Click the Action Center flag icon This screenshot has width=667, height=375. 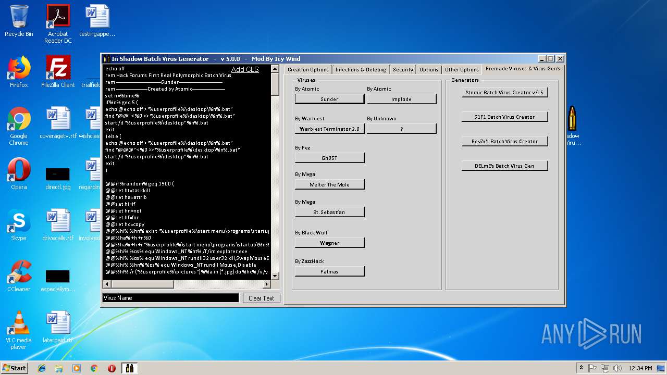pyautogui.click(x=592, y=368)
